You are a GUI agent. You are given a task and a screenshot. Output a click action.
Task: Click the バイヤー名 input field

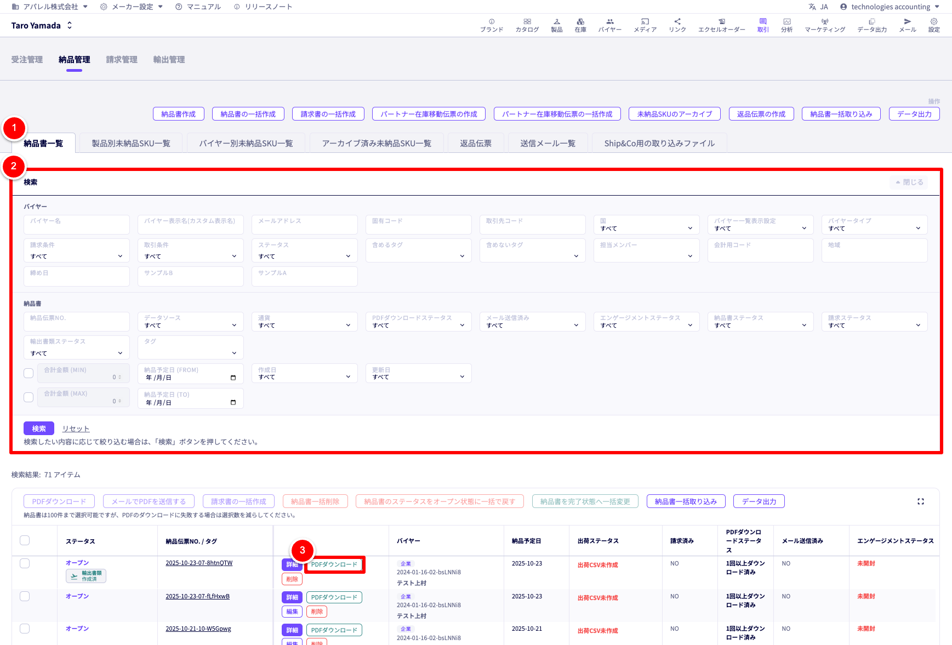(76, 224)
